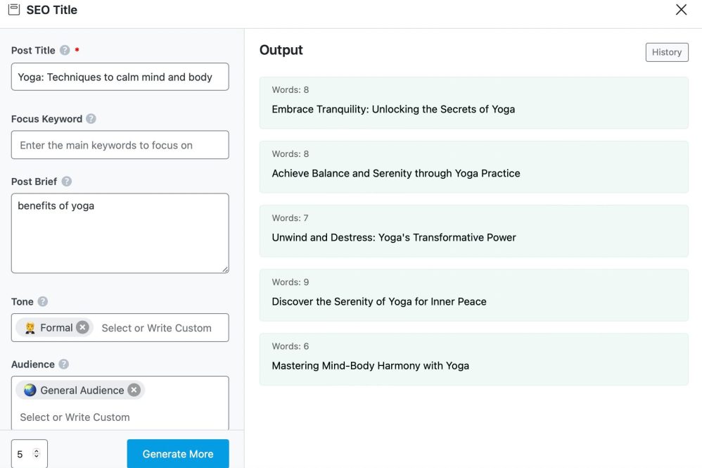Click the help icon beside Focus Keyword
This screenshot has width=702, height=468.
tap(91, 119)
